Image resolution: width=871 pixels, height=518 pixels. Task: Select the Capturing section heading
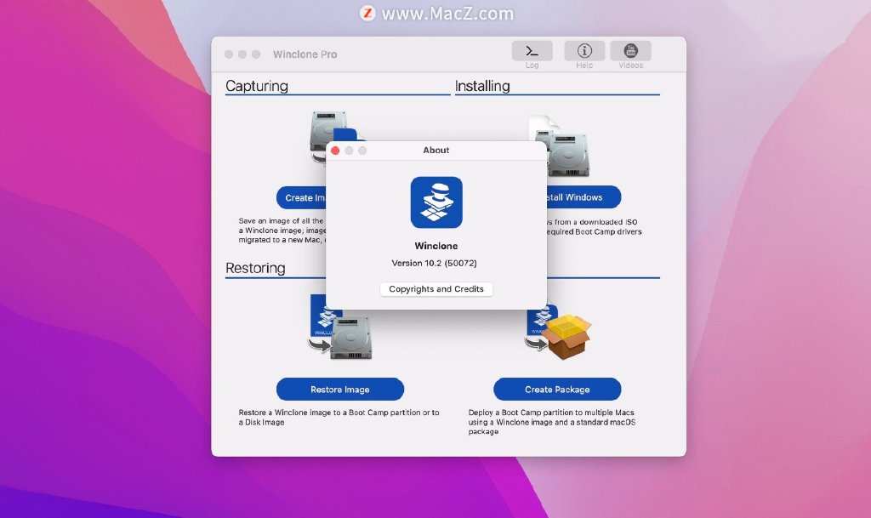pos(256,85)
